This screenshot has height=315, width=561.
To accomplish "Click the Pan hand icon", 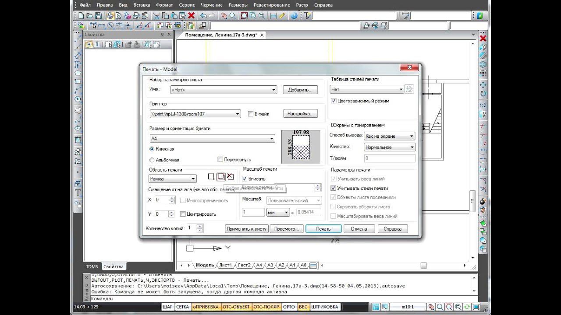I will click(x=224, y=16).
